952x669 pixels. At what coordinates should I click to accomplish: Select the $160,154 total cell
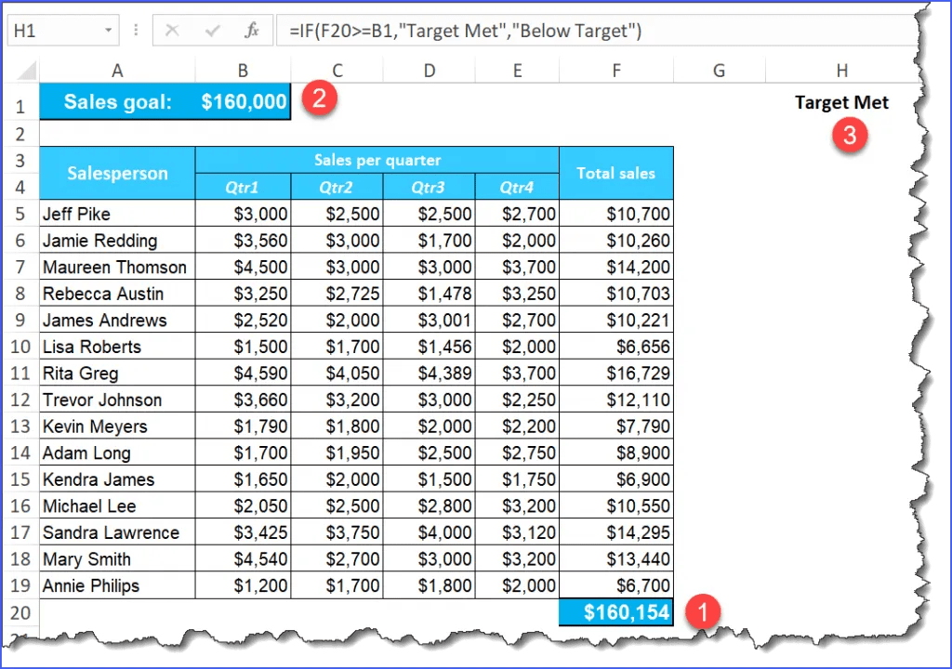[x=615, y=612]
